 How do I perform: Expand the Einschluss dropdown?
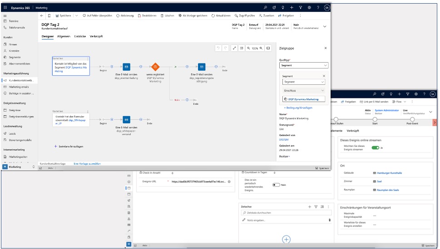[x=303, y=90]
